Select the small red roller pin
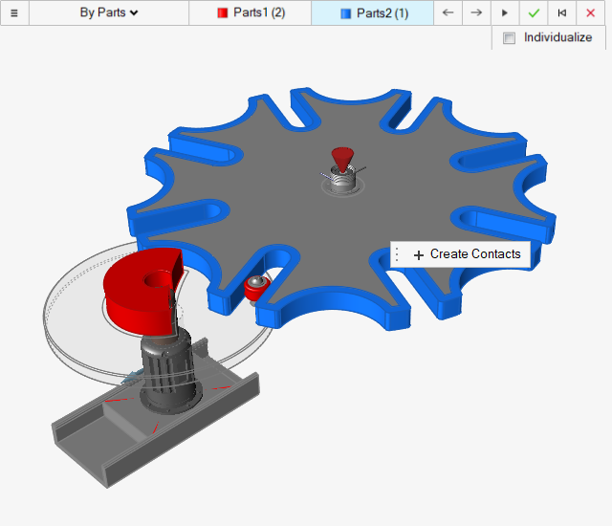 (256, 288)
